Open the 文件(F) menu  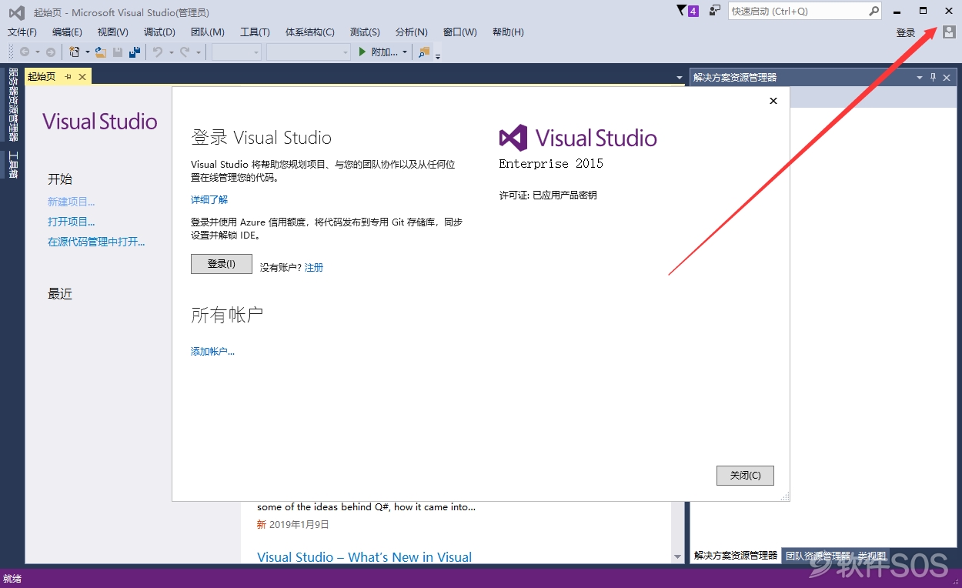tap(22, 32)
